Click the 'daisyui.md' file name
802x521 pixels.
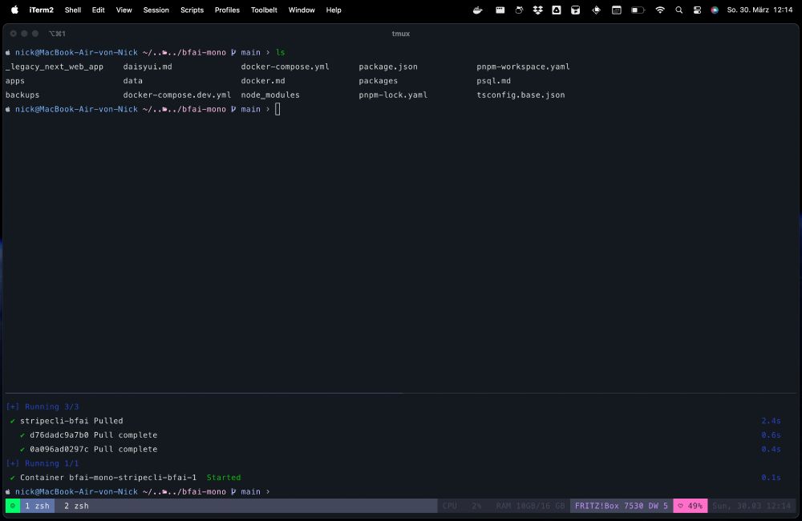(148, 67)
